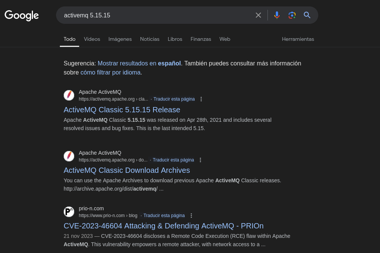Open Google Lens image search icon
380x253 pixels.
(292, 15)
